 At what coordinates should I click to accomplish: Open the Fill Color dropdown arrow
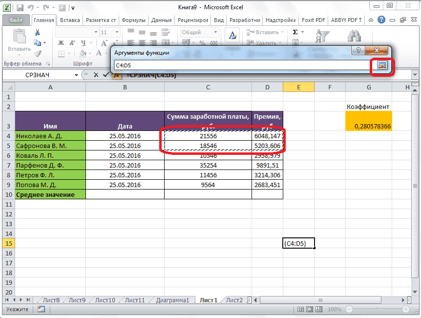pos(90,53)
